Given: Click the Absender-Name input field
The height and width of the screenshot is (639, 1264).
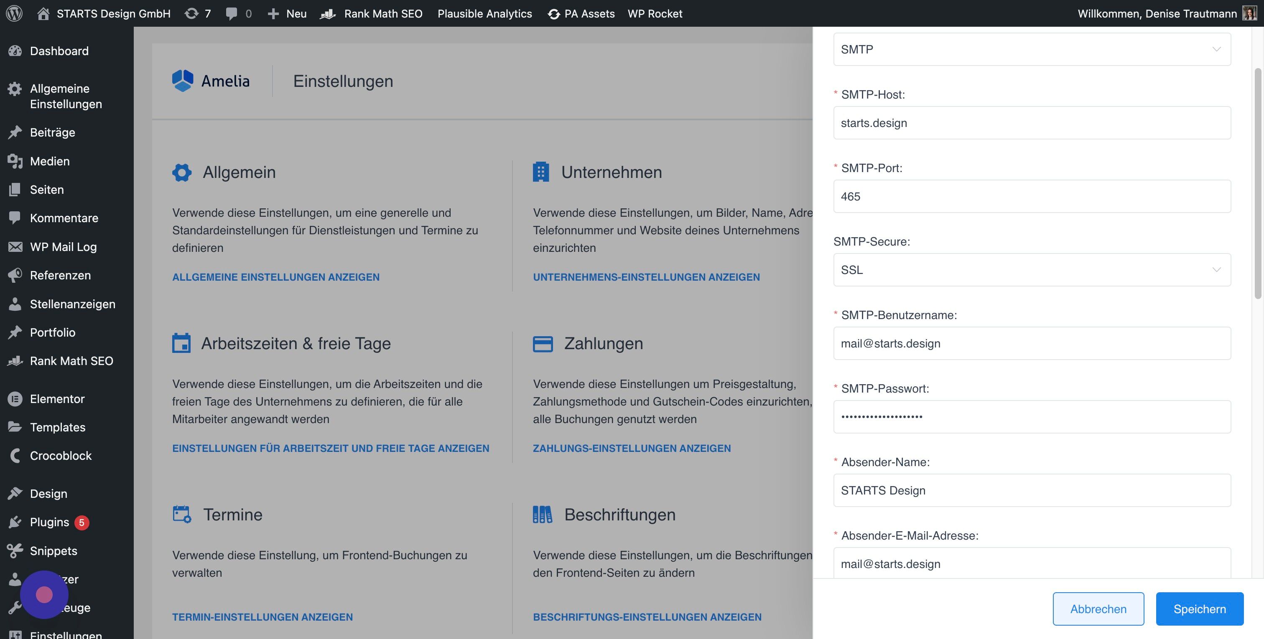Looking at the screenshot, I should [1032, 490].
